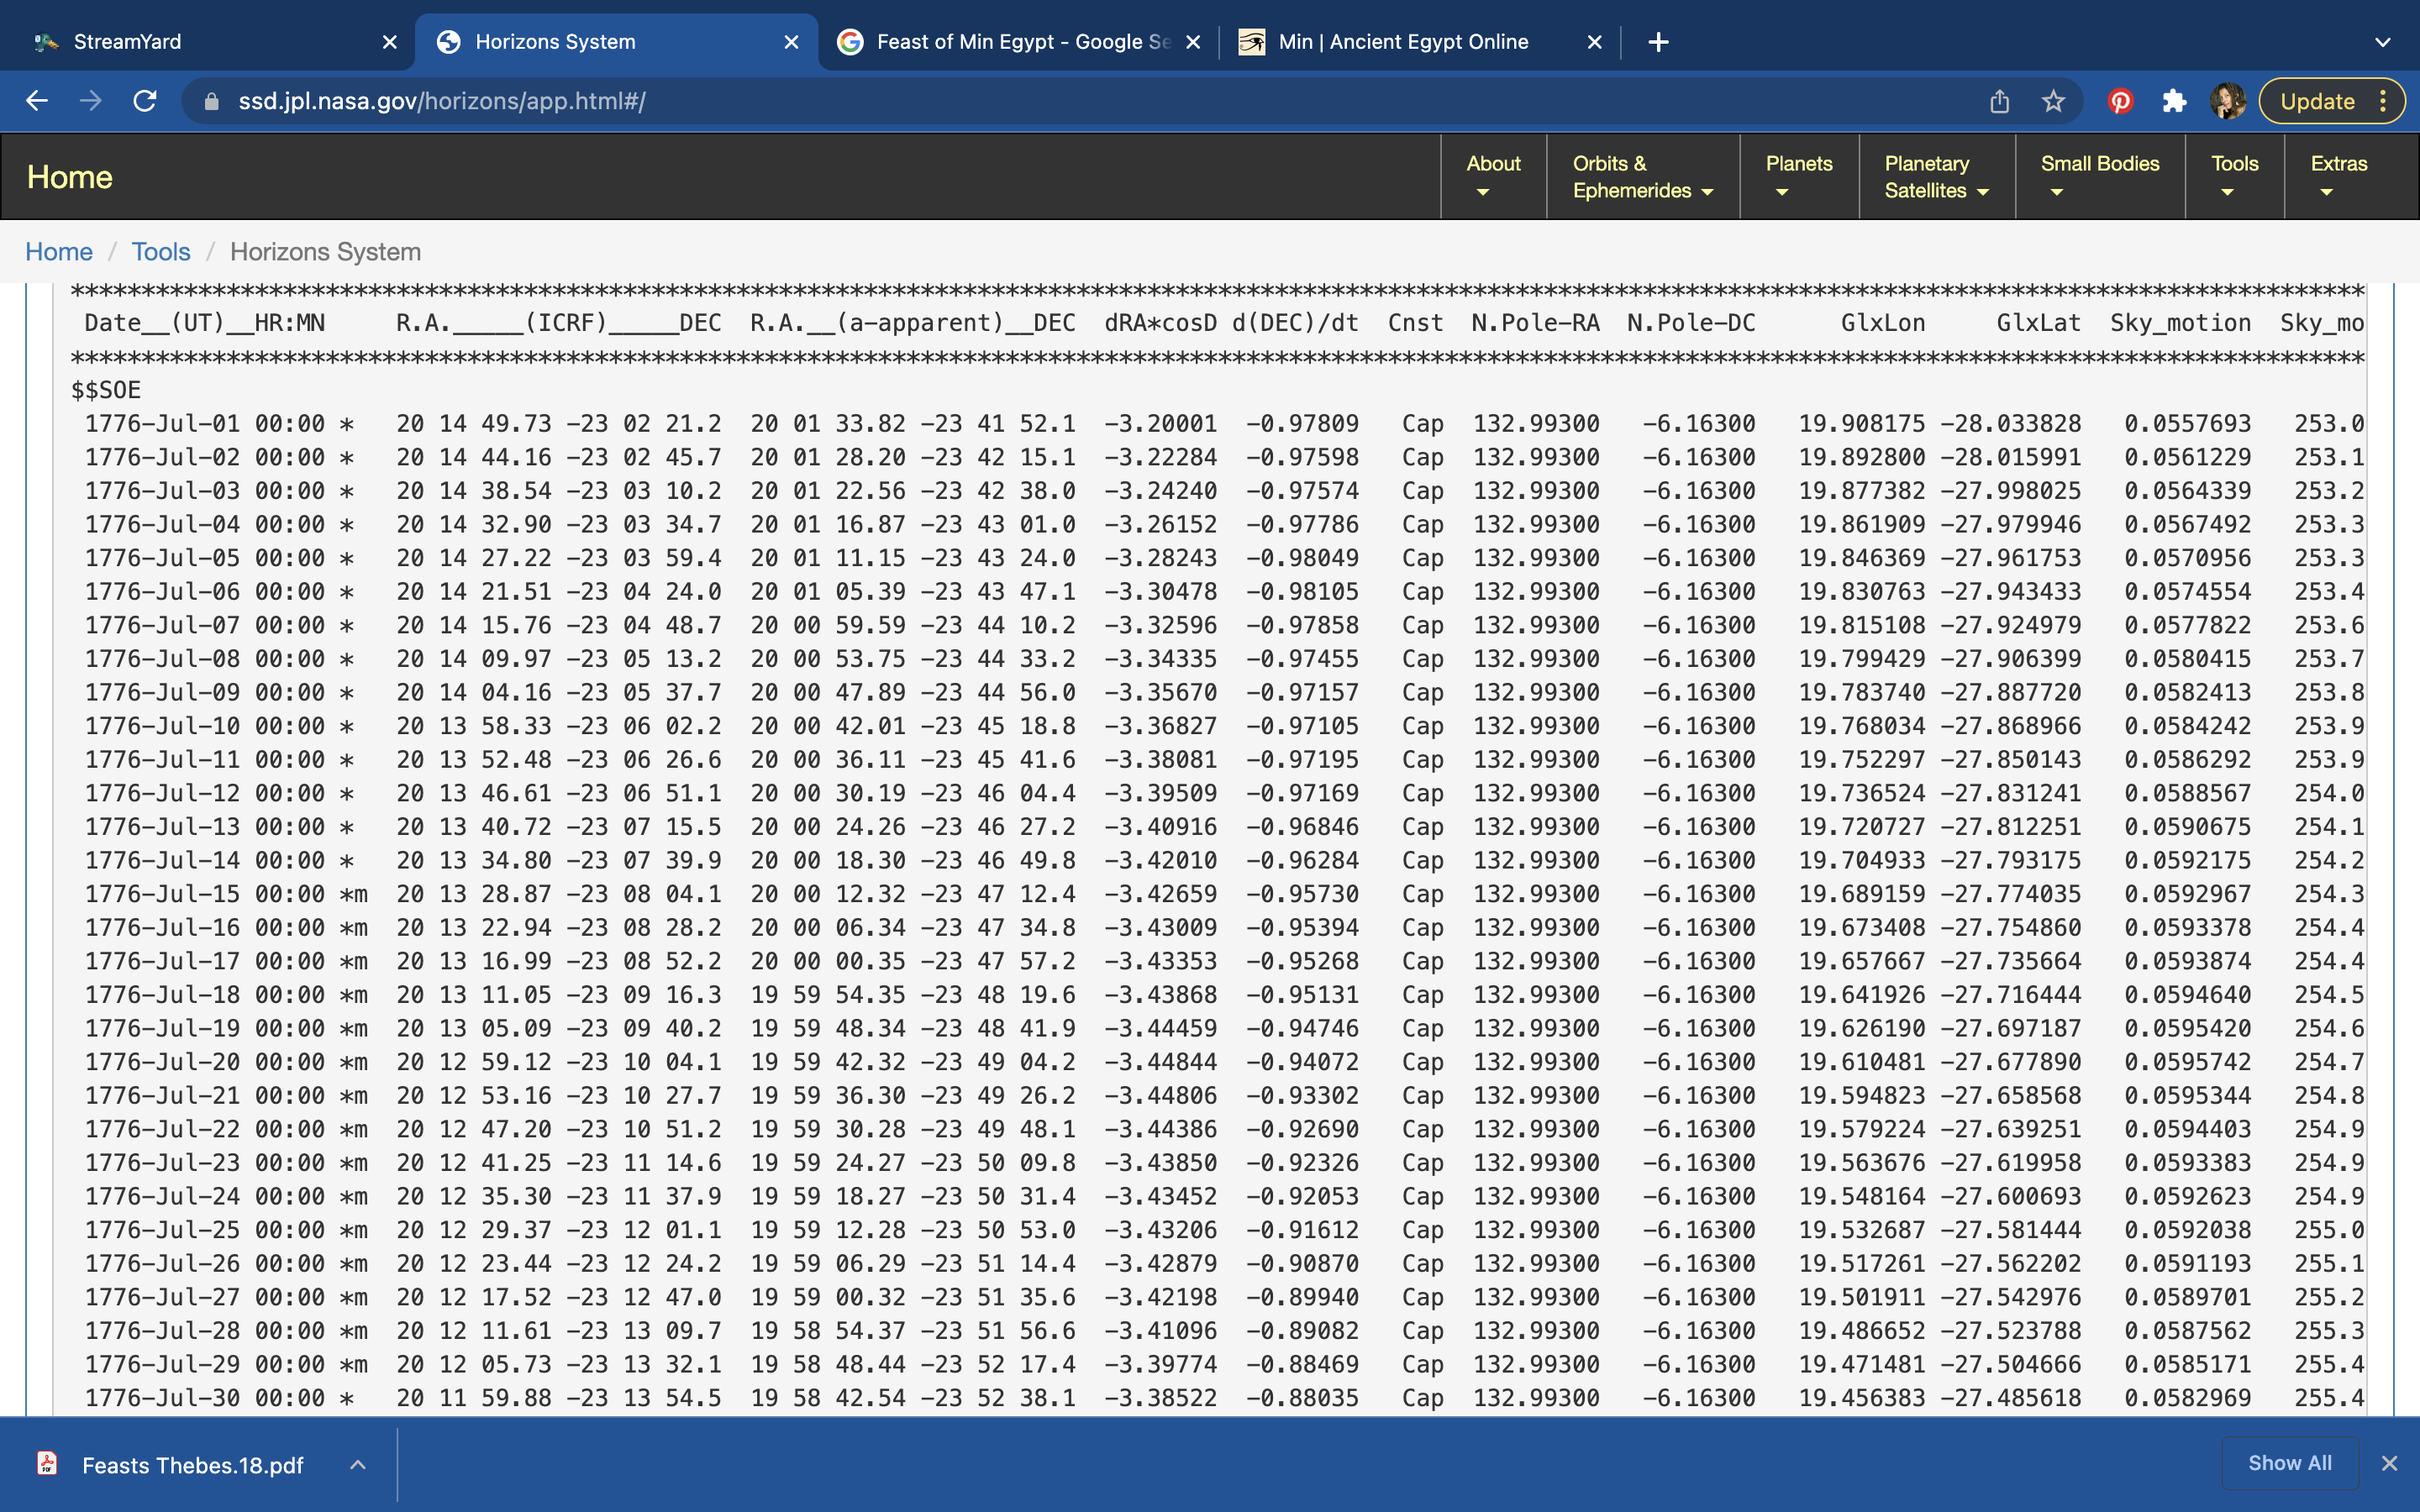Click the lock site info icon
This screenshot has width=2420, height=1512.
tap(211, 101)
